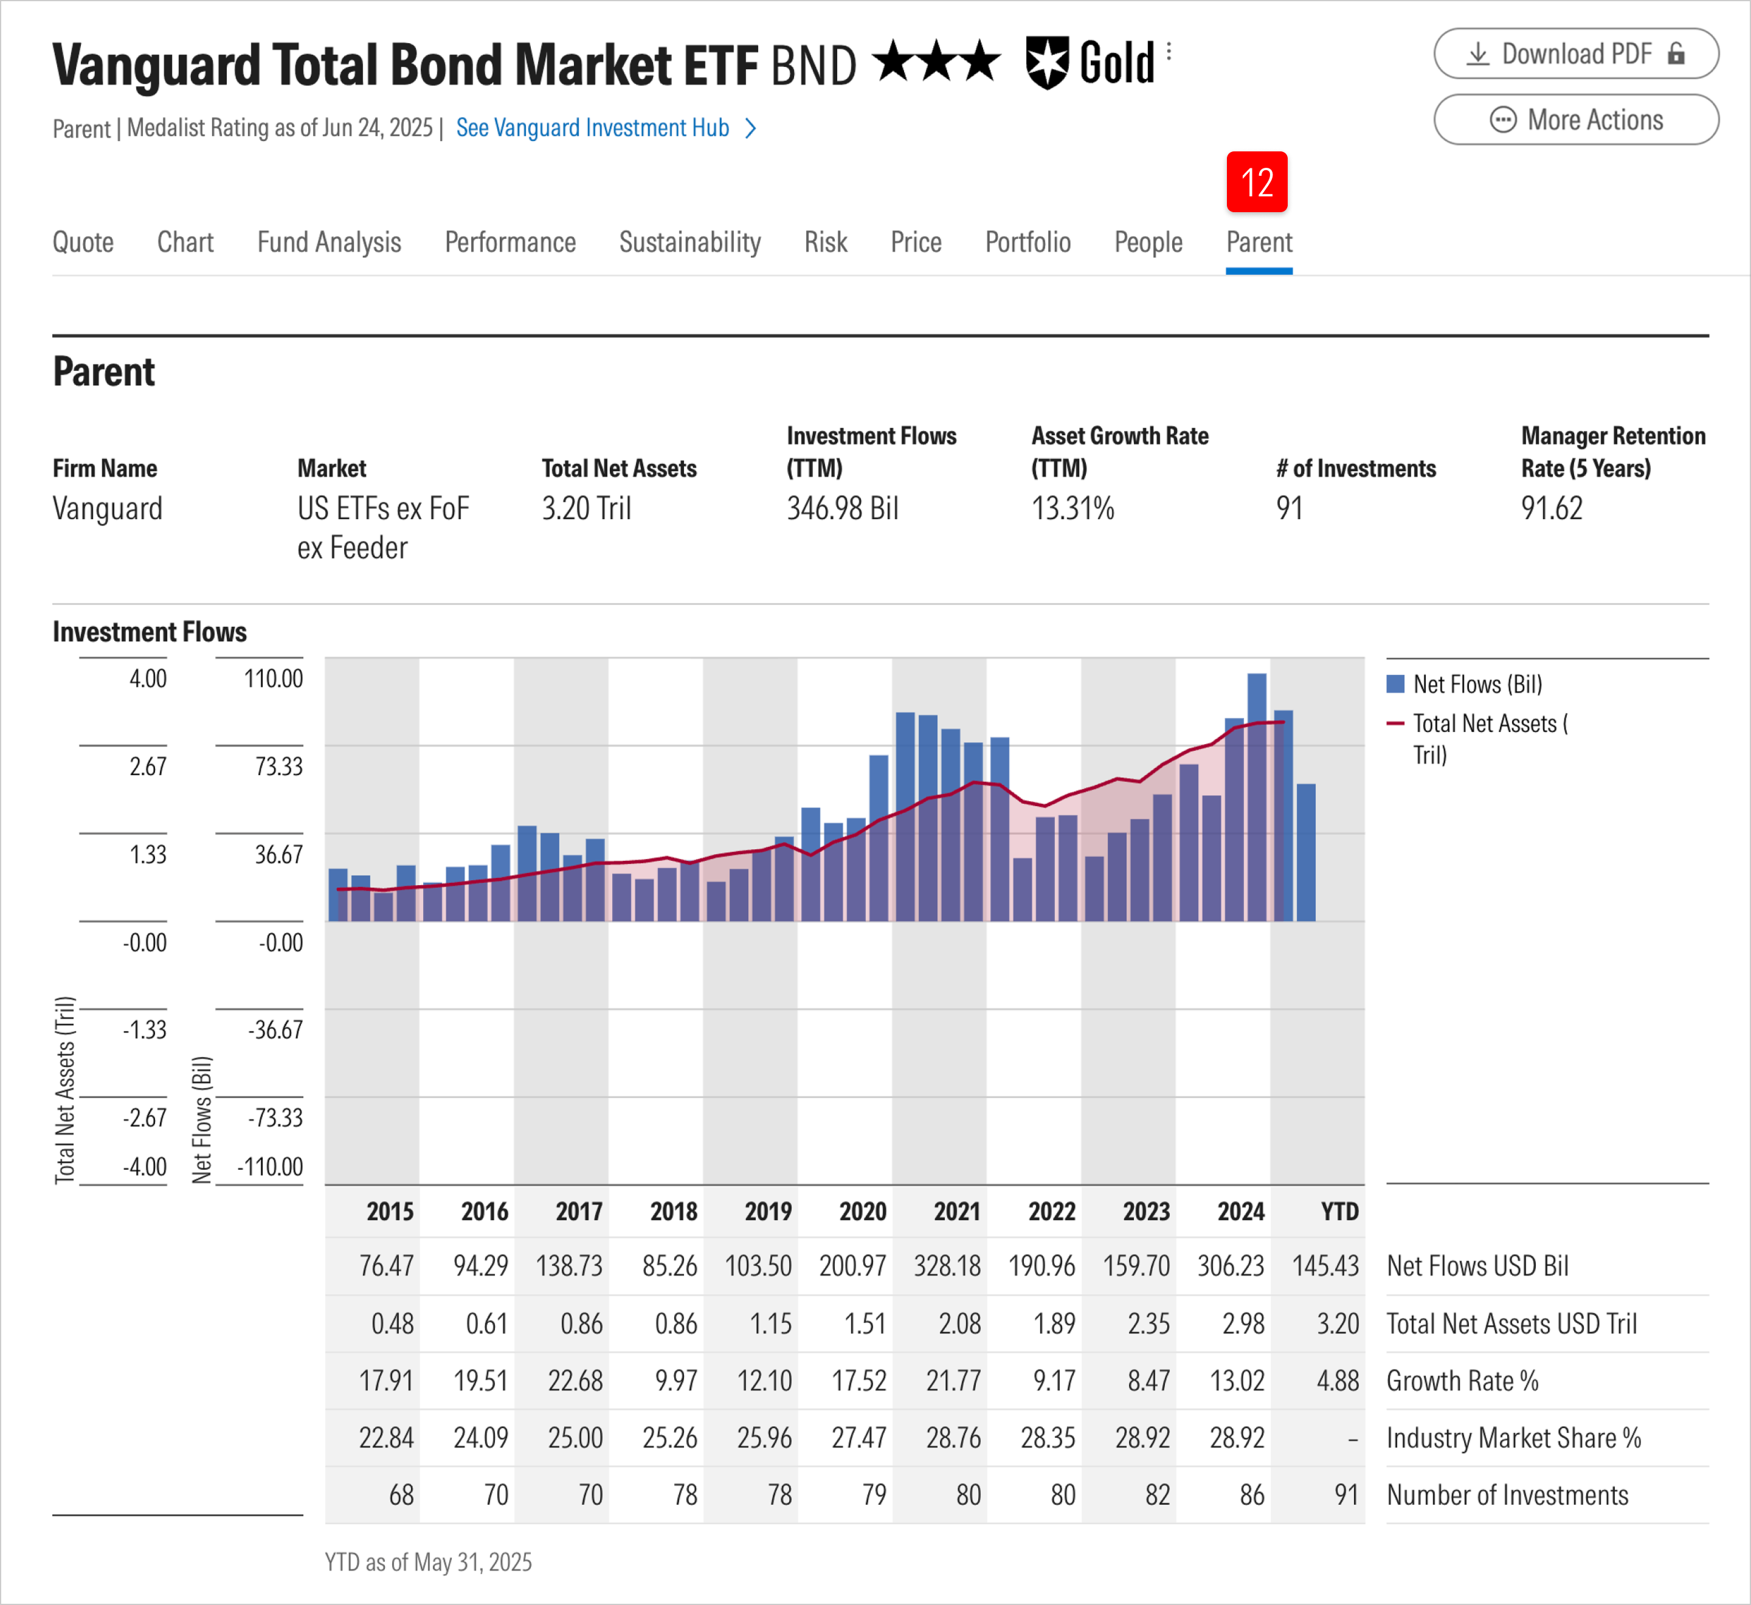This screenshot has width=1751, height=1605.
Task: Click the 2020 column header
Action: point(863,1212)
